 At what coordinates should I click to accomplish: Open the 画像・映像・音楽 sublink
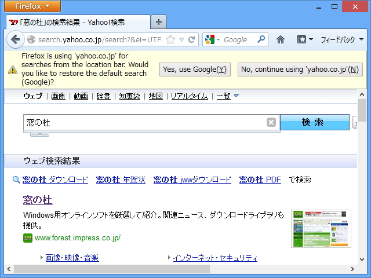(72, 258)
